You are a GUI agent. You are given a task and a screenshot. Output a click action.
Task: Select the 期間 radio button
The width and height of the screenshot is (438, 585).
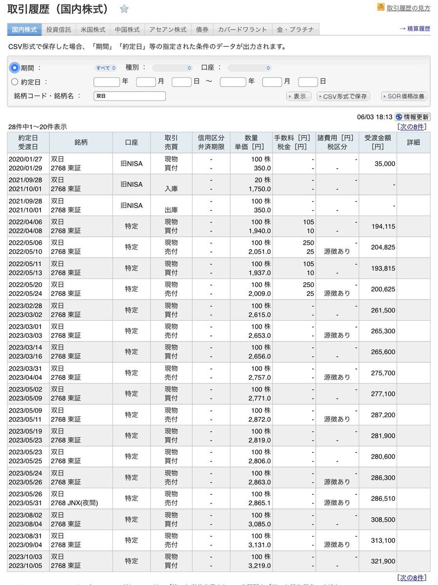click(x=14, y=68)
